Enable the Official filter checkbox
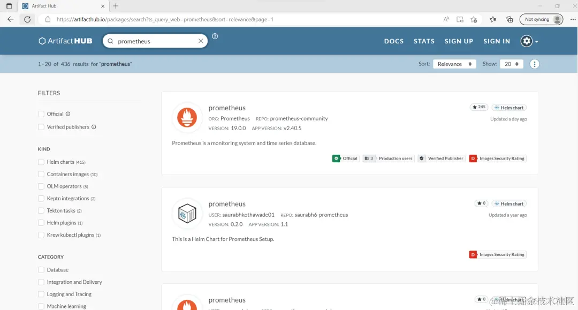Image resolution: width=578 pixels, height=310 pixels. tap(41, 114)
